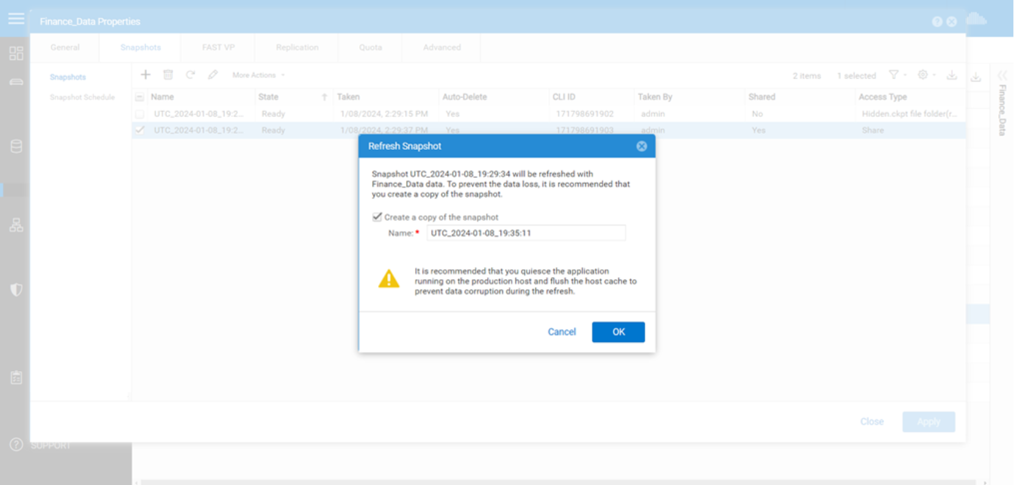The width and height of the screenshot is (1014, 485).
Task: Open the System icon in the sidebar
Action: [16, 82]
